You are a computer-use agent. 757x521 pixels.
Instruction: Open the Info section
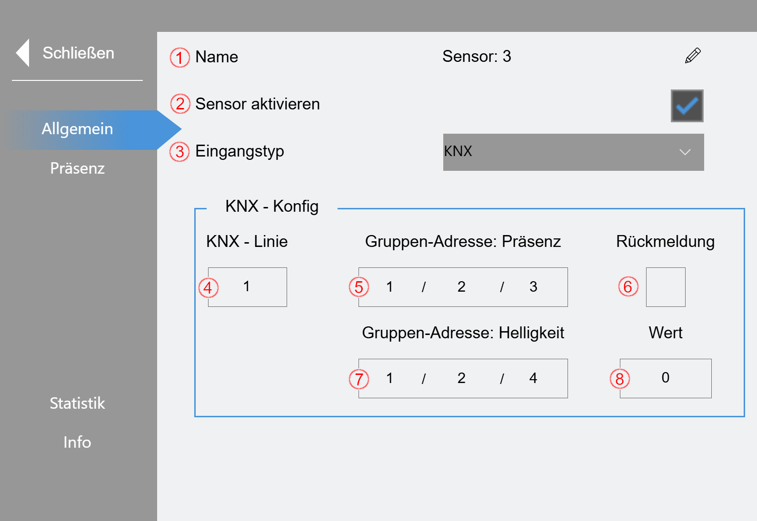(77, 442)
